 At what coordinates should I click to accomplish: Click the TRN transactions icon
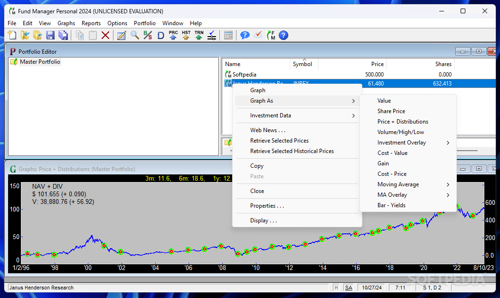click(199, 35)
